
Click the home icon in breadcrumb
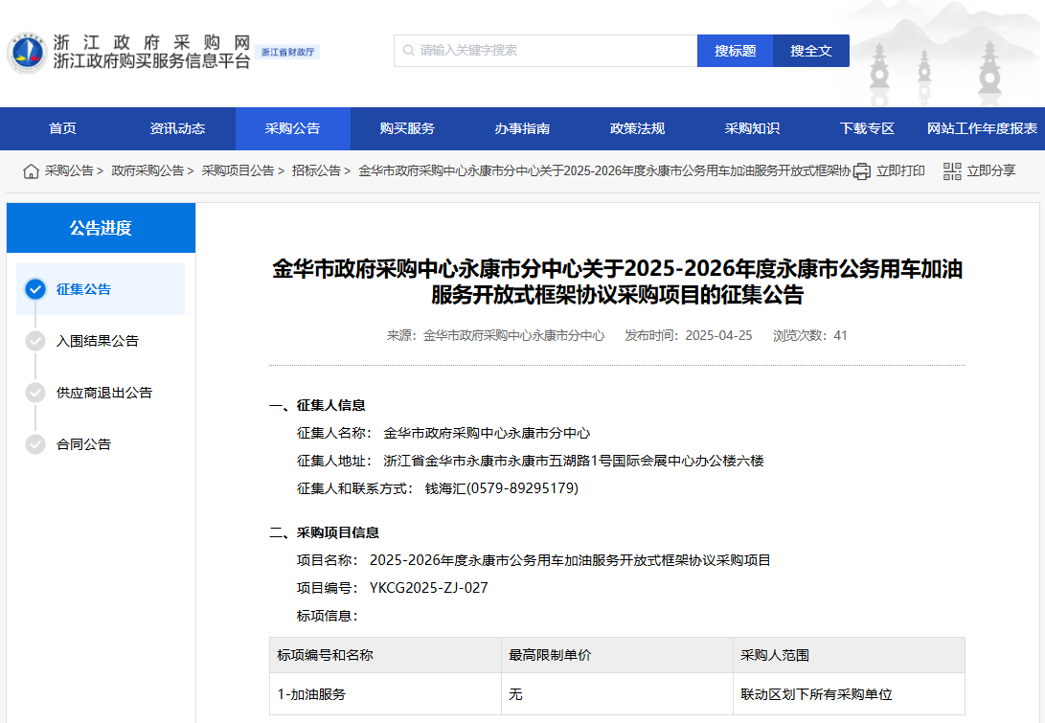[x=32, y=171]
